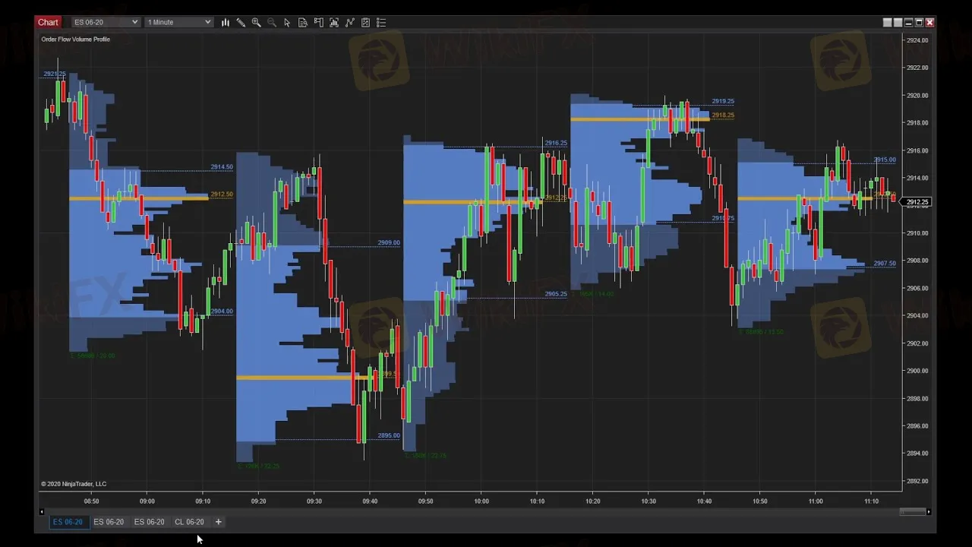Click the 2895.00 level label
Image resolution: width=972 pixels, height=547 pixels.
click(389, 436)
